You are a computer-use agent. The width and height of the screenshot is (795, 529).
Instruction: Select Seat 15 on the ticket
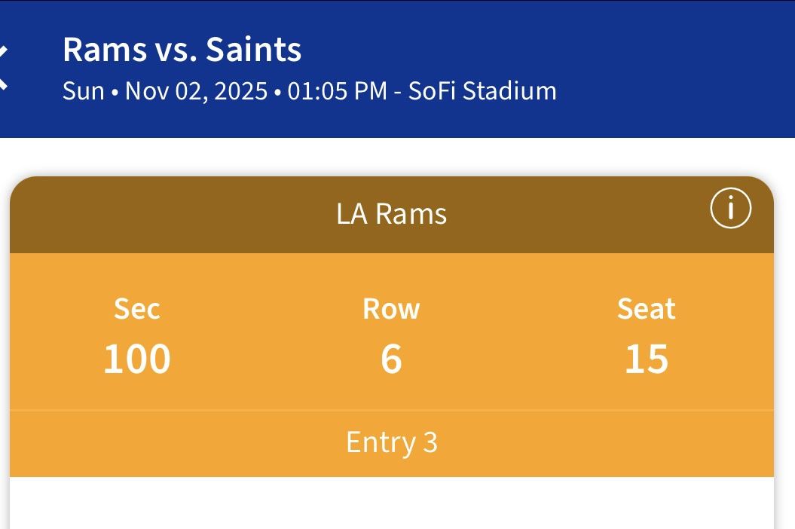[x=647, y=358]
